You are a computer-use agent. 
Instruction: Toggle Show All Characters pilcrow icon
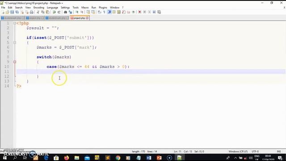pos(104,12)
